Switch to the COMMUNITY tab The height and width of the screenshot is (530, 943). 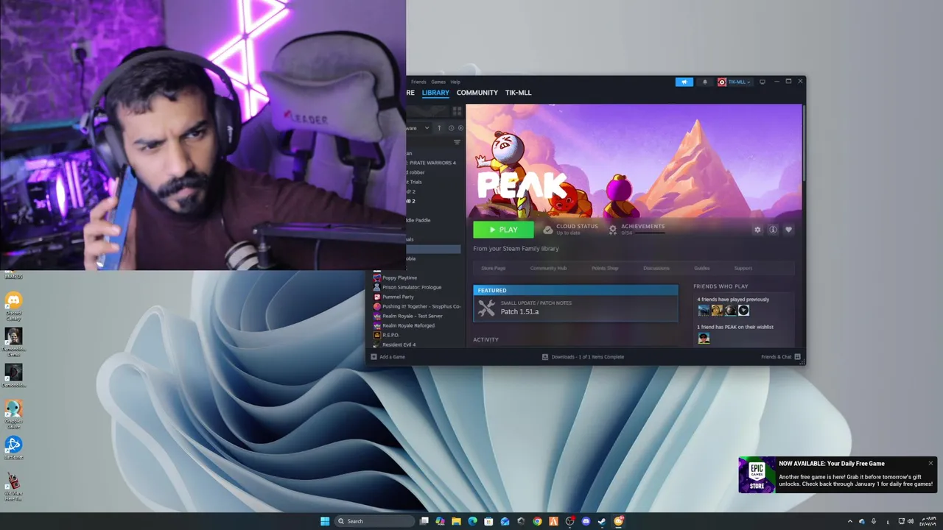tap(477, 93)
